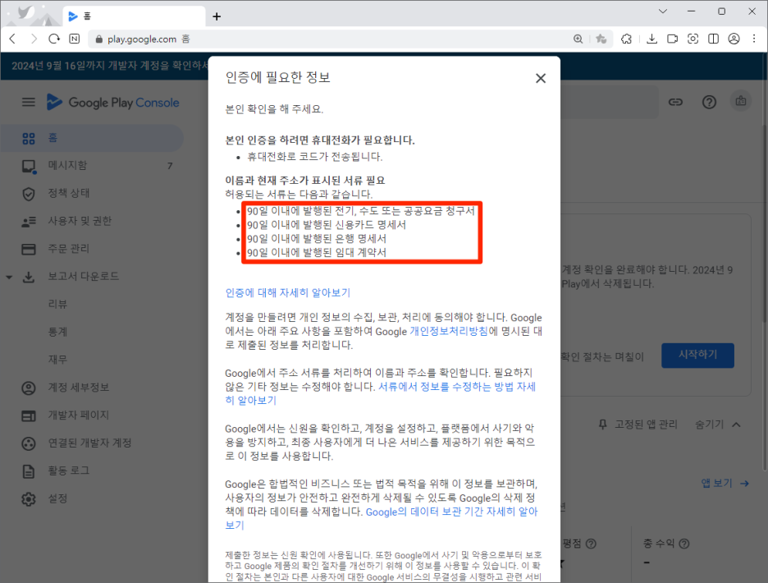Click the Google Play Console logo
Screen dimensions: 768x583
112,102
